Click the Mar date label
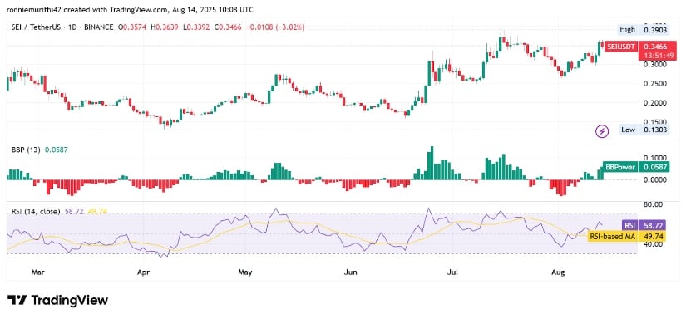686x319 pixels. 38,272
